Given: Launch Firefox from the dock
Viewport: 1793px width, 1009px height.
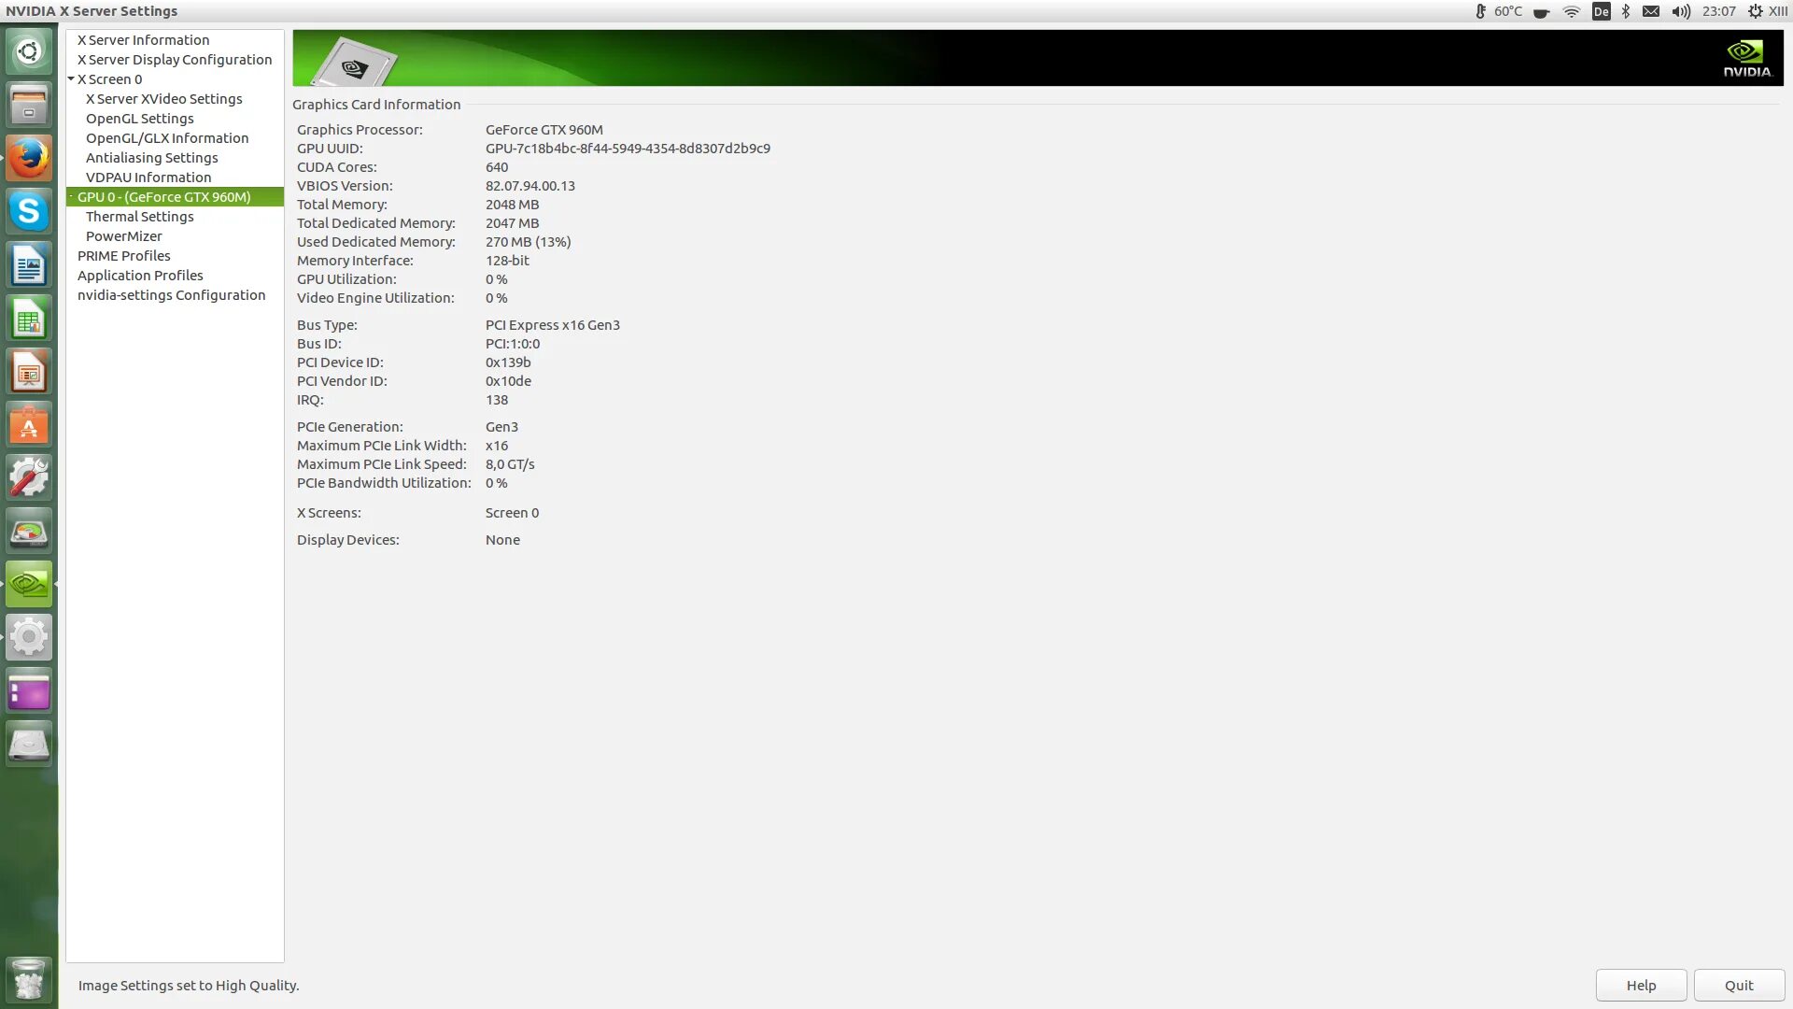Looking at the screenshot, I should tap(29, 159).
